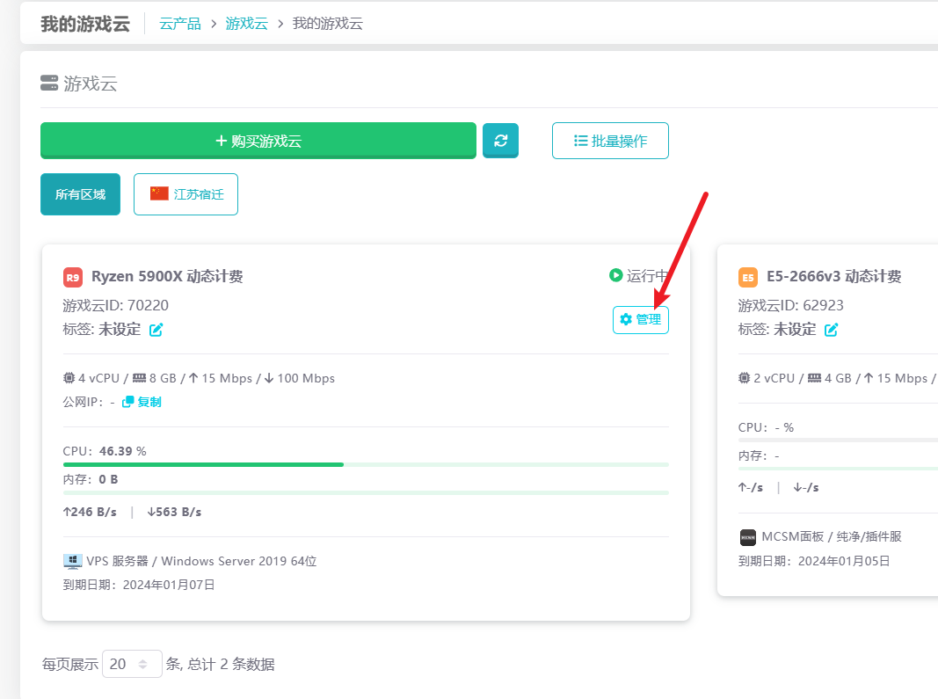Image resolution: width=938 pixels, height=699 pixels.
Task: Select the 所有区域 region filter
Action: pos(80,194)
